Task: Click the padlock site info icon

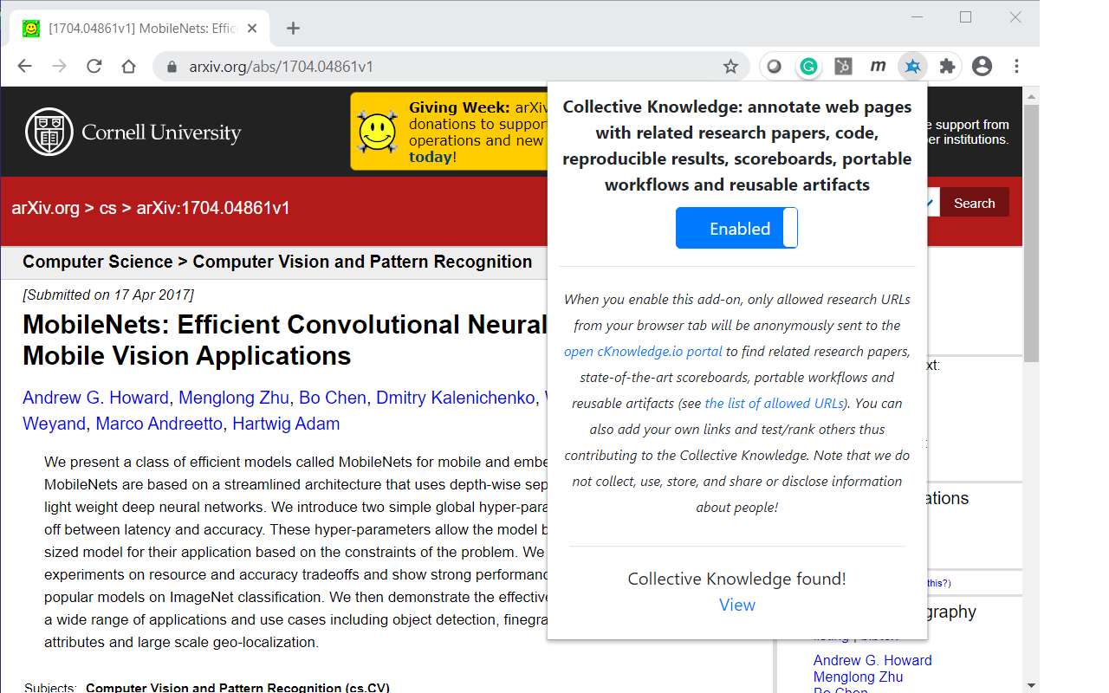Action: tap(172, 67)
